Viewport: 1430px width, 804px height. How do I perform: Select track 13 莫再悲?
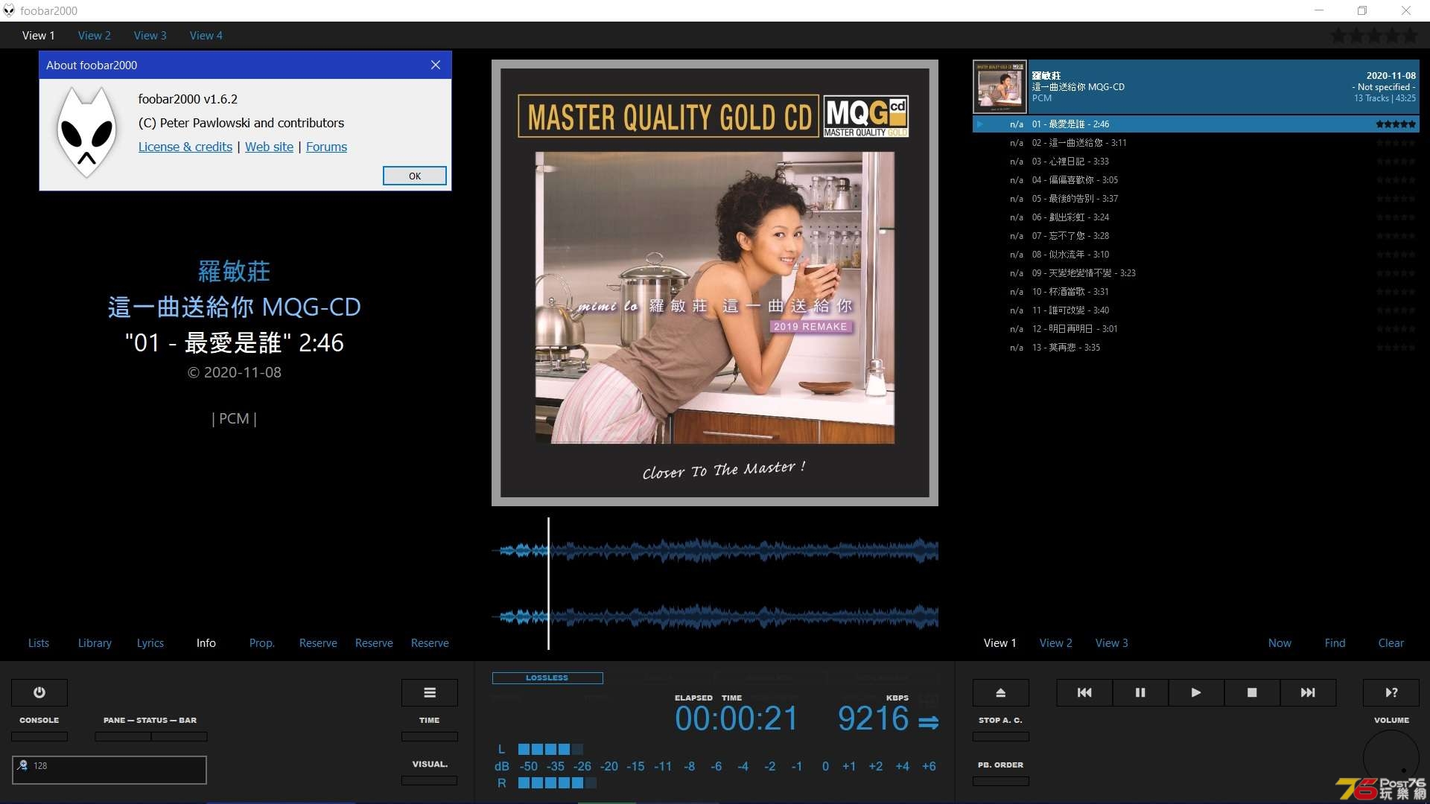click(x=1196, y=348)
